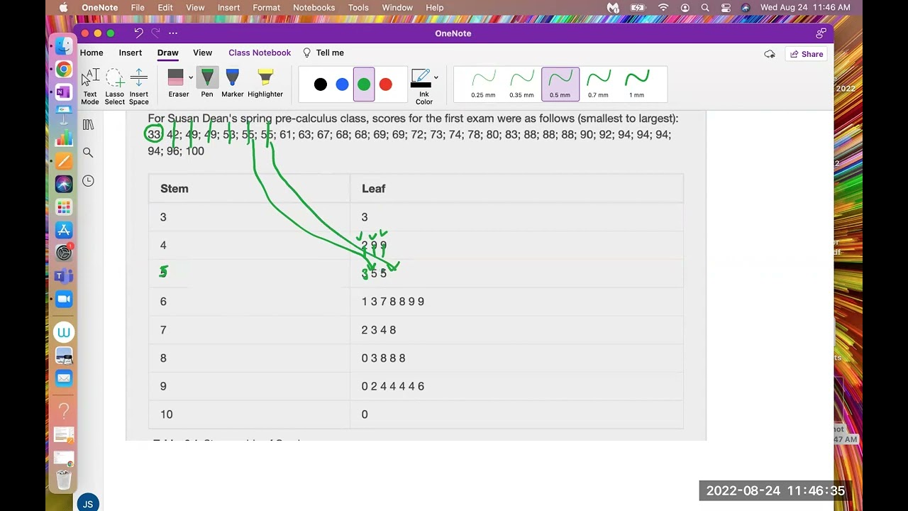Open Finder from the Dock
Image resolution: width=908 pixels, height=511 pixels.
point(64,46)
